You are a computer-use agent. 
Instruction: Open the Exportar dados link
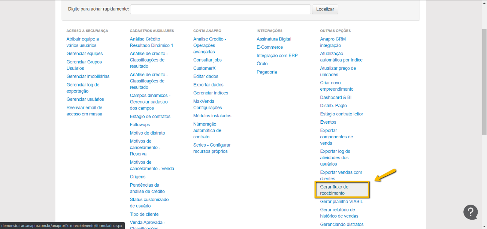pos(208,85)
